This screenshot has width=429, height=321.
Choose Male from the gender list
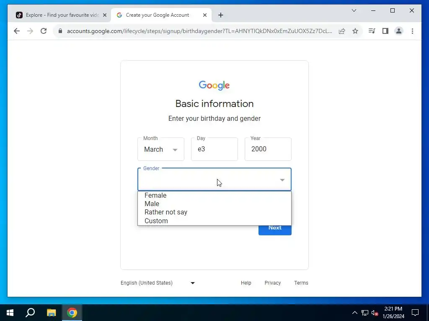(x=214, y=204)
